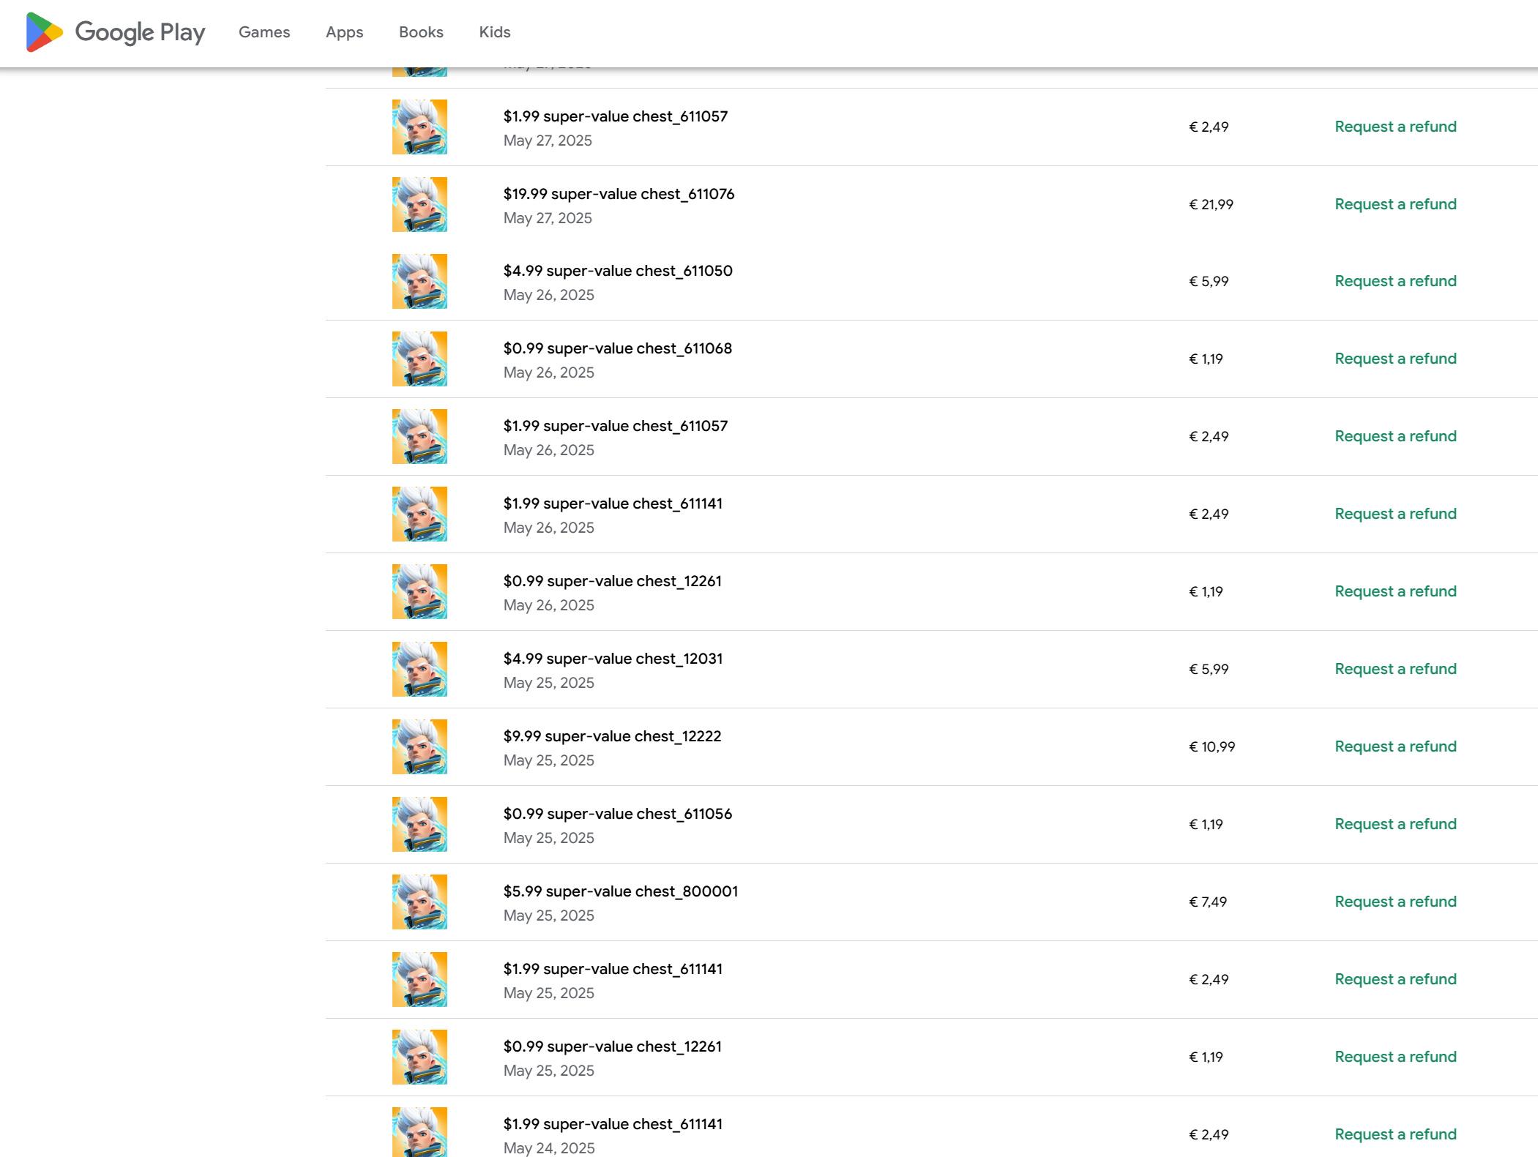This screenshot has width=1538, height=1157.
Task: Switch to the Books tab
Action: click(x=421, y=32)
